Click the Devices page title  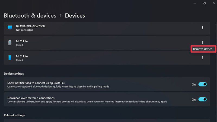(x=75, y=15)
